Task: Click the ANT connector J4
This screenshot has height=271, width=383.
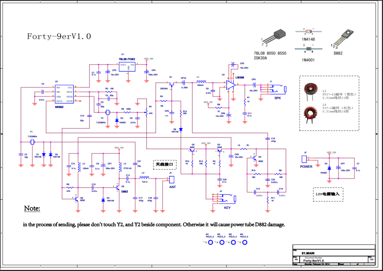Action: click(172, 180)
